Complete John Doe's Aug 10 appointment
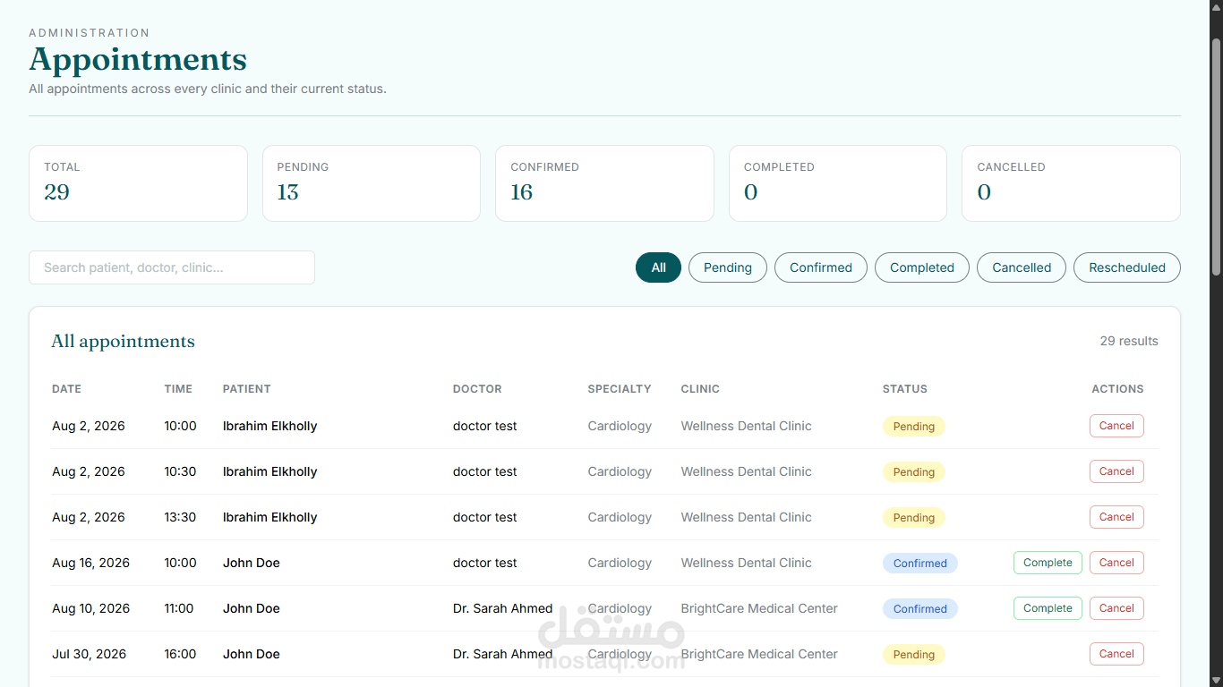The height and width of the screenshot is (687, 1223). click(1048, 608)
